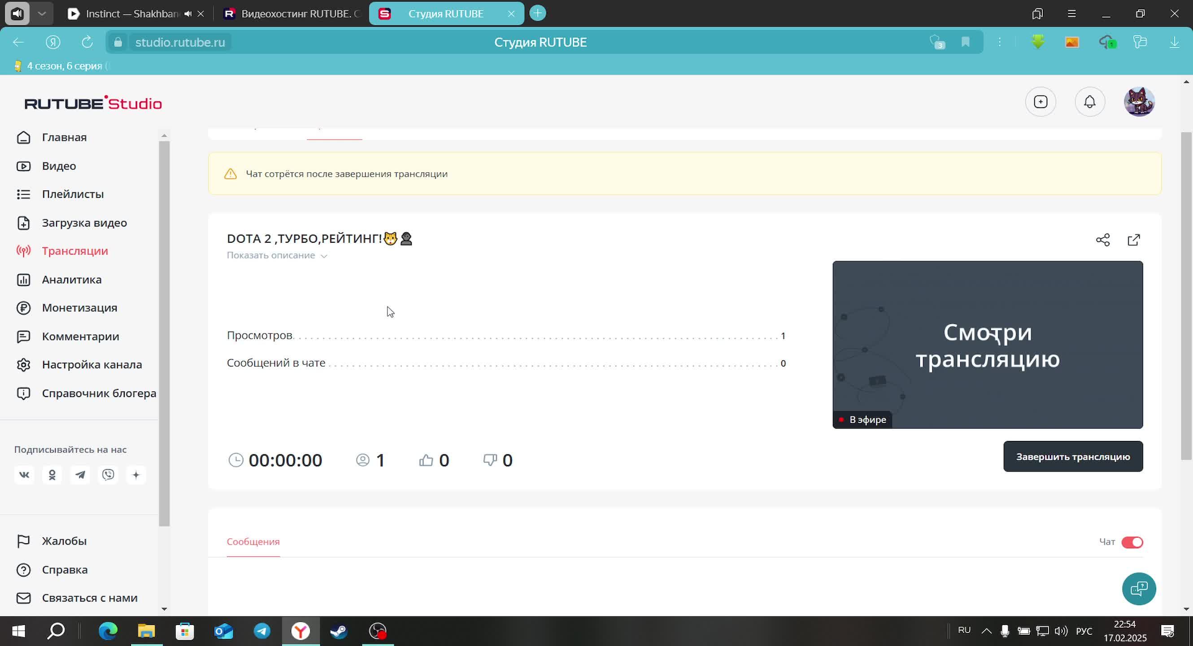Open OBS Studio from the taskbar
Image resolution: width=1193 pixels, height=646 pixels.
pyautogui.click(x=378, y=632)
